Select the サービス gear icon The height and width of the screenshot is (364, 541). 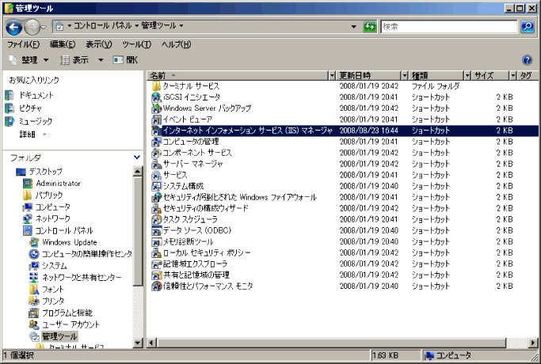click(156, 175)
